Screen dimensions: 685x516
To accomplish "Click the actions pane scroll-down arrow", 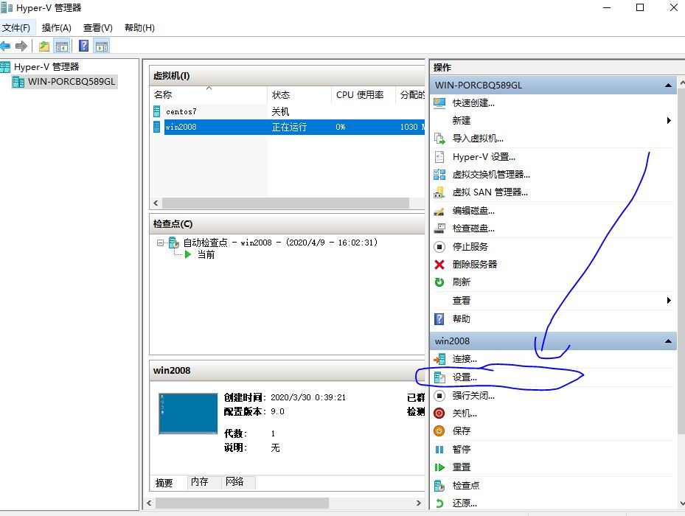I will click(x=681, y=503).
